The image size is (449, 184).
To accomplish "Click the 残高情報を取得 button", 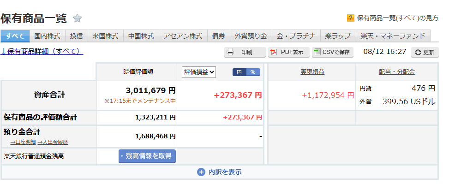I will 147,156.
